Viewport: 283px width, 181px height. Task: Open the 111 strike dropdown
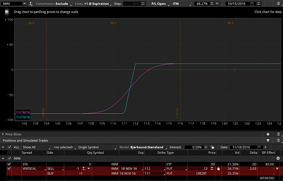click(154, 173)
